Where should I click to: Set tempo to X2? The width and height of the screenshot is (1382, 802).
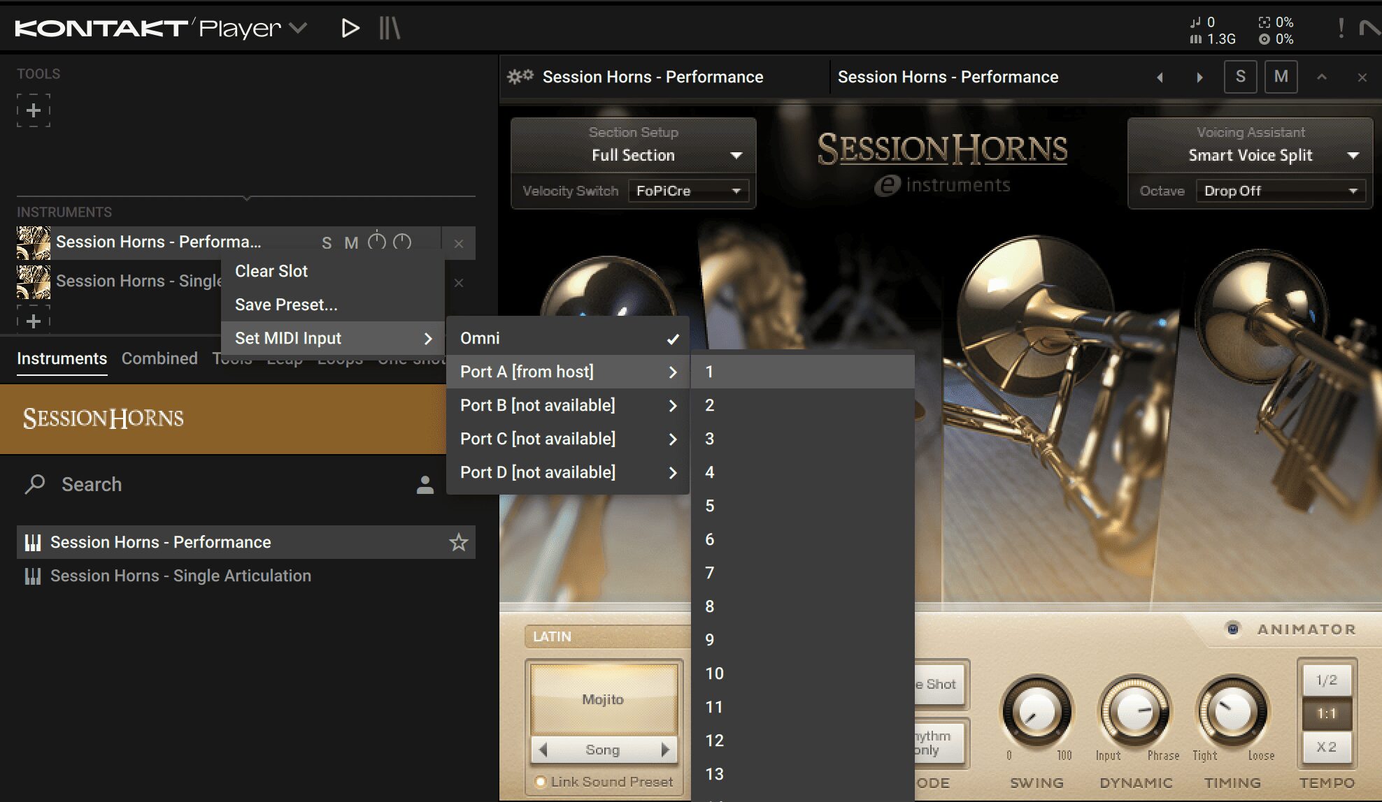(x=1327, y=747)
